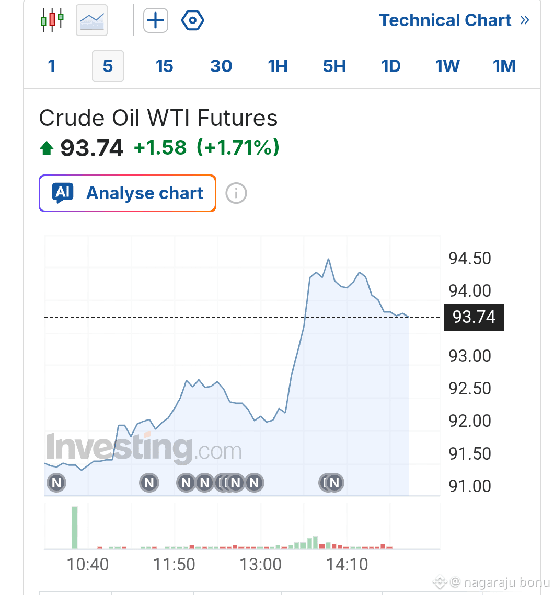Switch to the 30 minute interval
554x595 pixels.
[x=221, y=66]
